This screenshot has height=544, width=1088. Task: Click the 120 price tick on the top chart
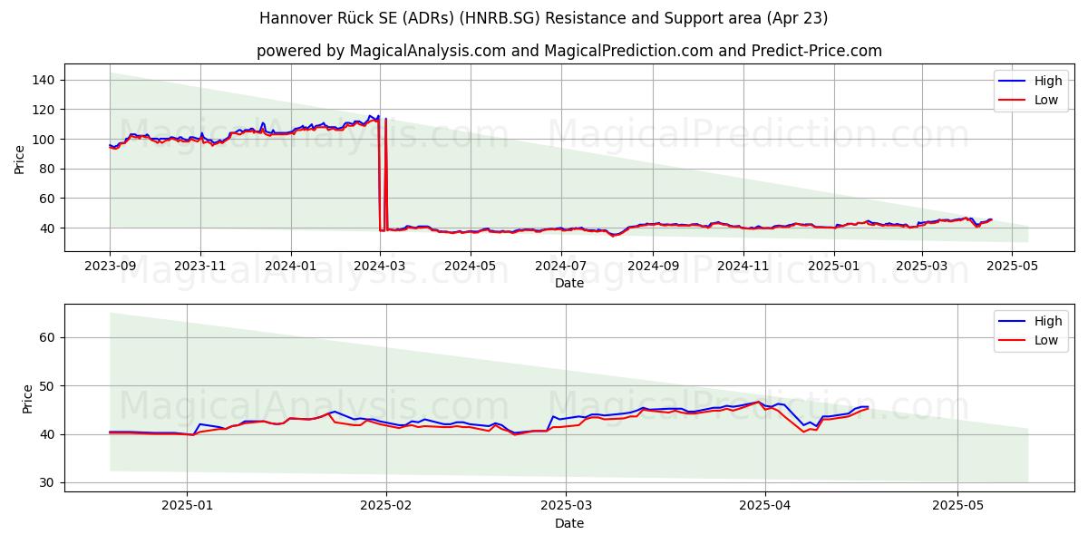(x=44, y=110)
